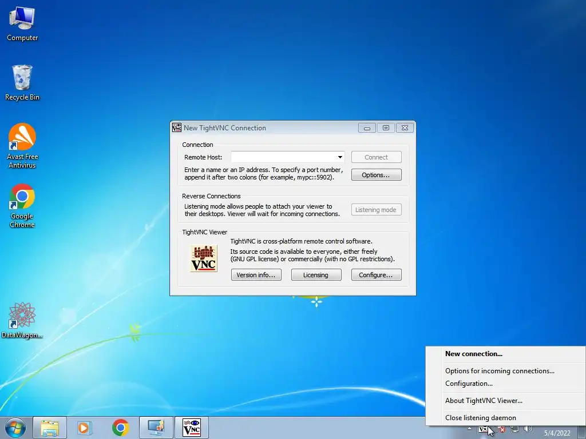Open Windows Media Player taskbar icon
This screenshot has width=586, height=439.
[x=85, y=428]
